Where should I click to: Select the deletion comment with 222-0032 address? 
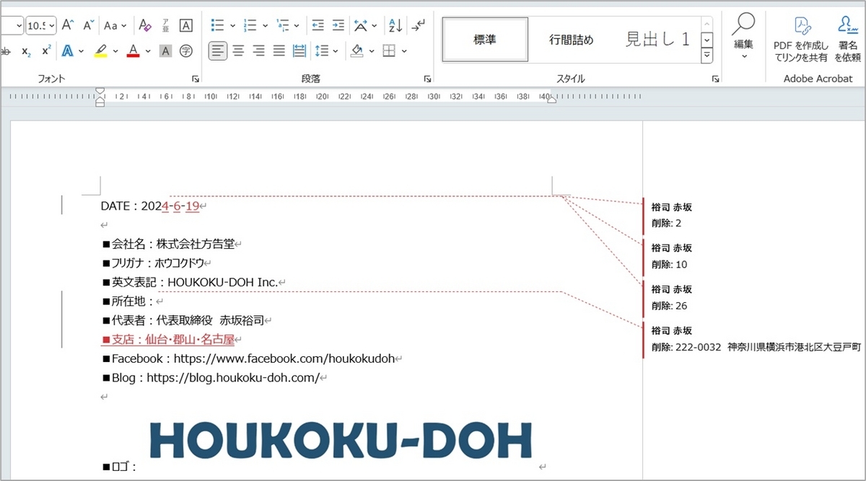pos(756,347)
